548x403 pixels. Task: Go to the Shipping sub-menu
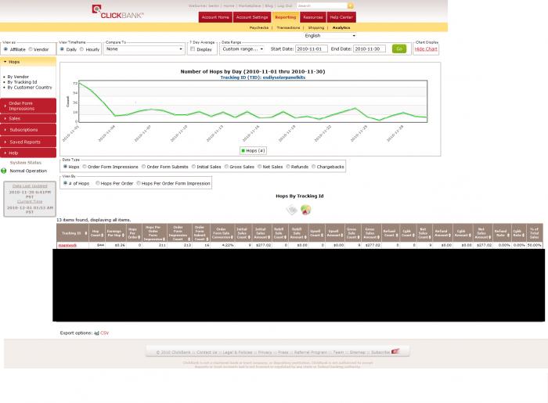click(316, 27)
